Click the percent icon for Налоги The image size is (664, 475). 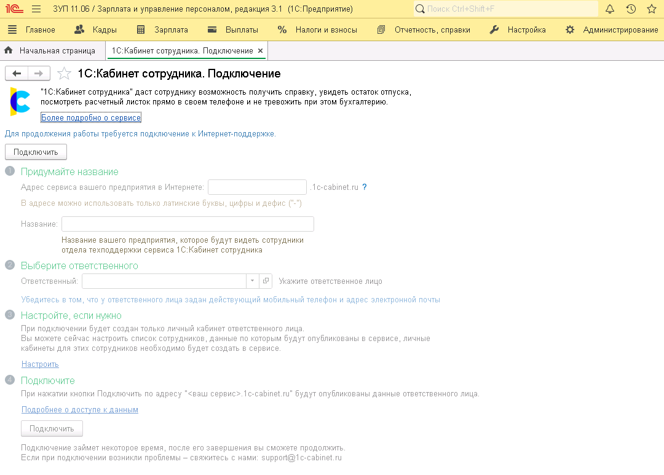pos(282,29)
